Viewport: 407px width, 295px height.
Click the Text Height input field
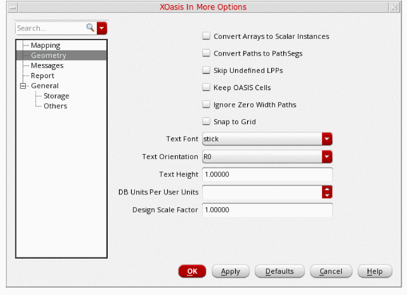(x=267, y=174)
